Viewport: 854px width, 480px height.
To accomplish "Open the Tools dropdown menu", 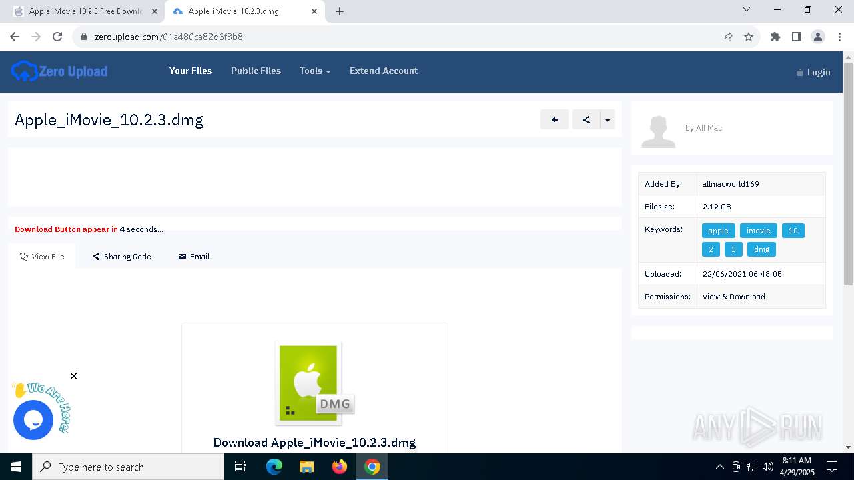I will click(x=315, y=71).
